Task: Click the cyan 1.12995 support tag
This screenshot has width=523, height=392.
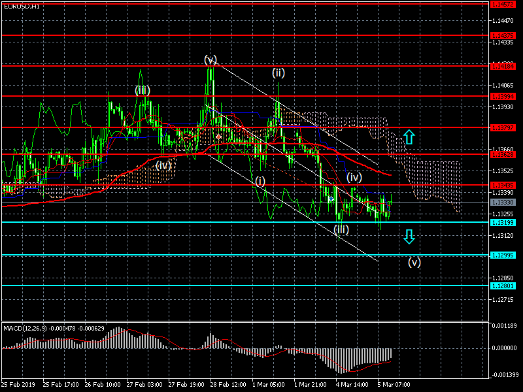Action: coord(503,255)
